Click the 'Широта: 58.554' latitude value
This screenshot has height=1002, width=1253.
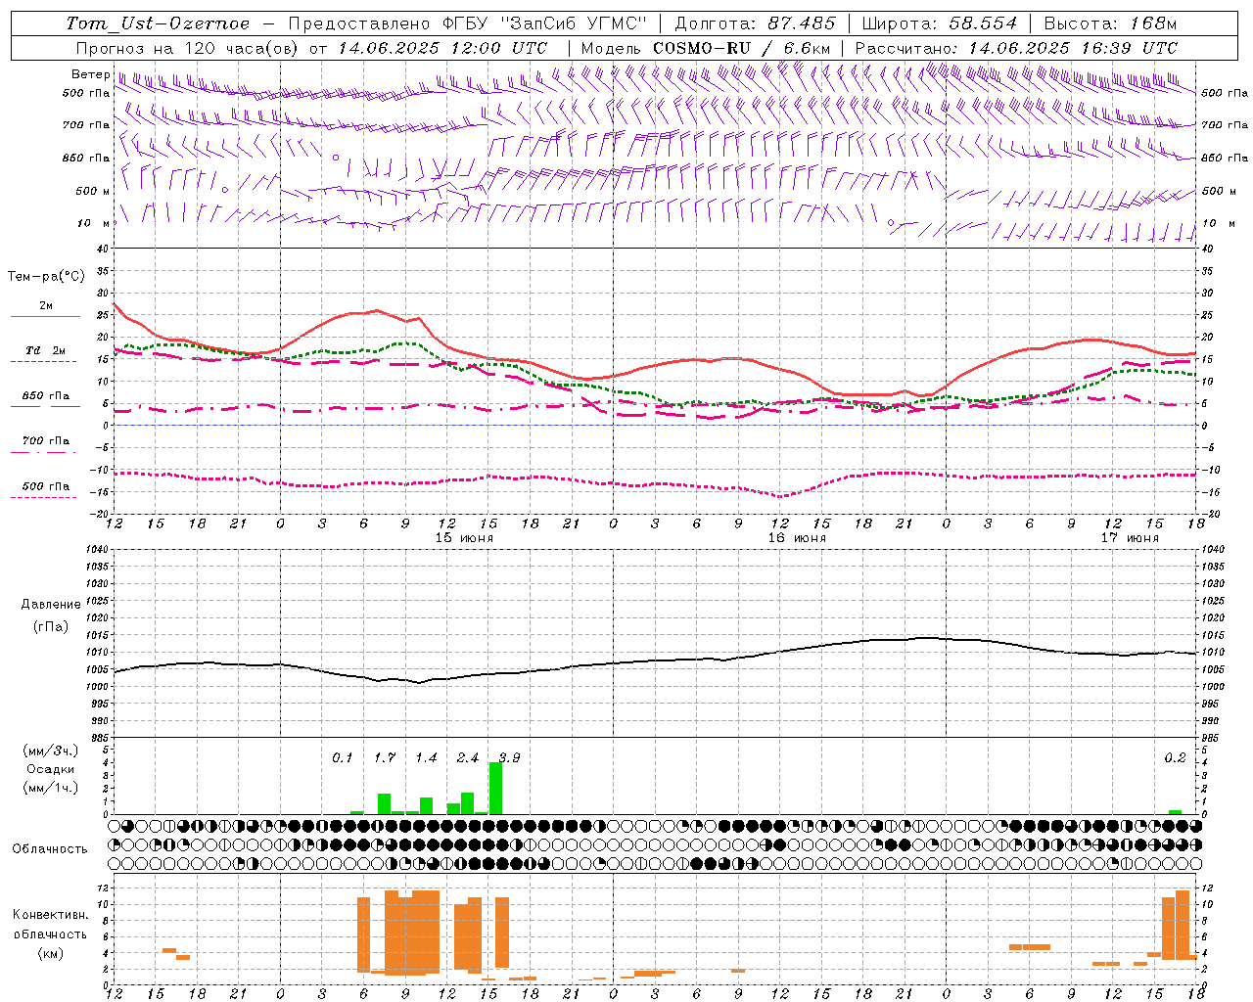coord(939,23)
